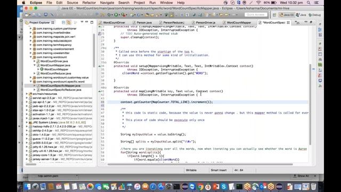The height and width of the screenshot is (192, 341).
Task: Click the editor horizontal scrollbar
Action: (x=200, y=164)
